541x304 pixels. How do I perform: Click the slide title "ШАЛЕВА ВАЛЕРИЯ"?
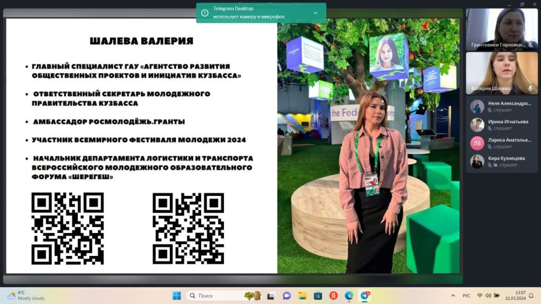click(x=141, y=41)
